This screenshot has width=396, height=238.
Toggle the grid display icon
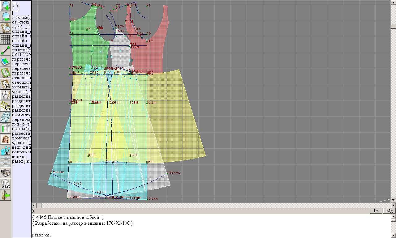pos(6,39)
